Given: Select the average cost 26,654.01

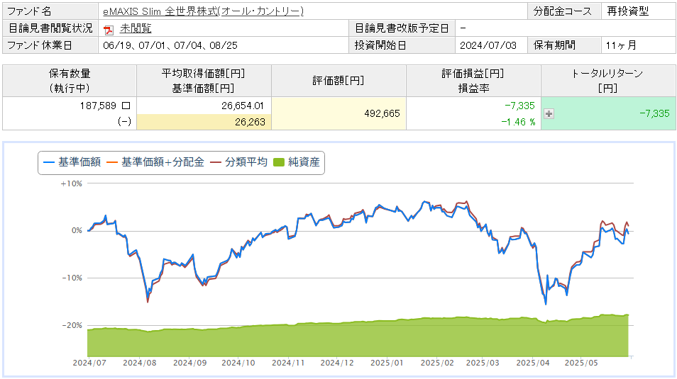Looking at the screenshot, I should click(242, 106).
